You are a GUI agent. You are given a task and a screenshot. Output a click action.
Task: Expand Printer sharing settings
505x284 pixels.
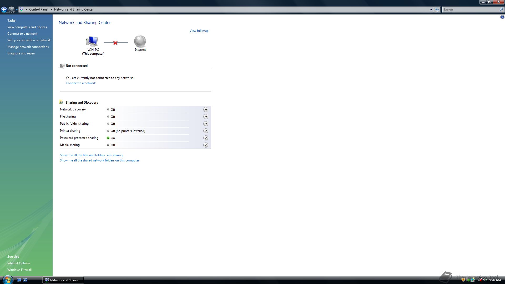click(206, 131)
